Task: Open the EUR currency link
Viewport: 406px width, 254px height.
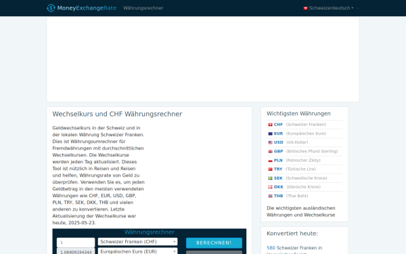Action: point(278,133)
